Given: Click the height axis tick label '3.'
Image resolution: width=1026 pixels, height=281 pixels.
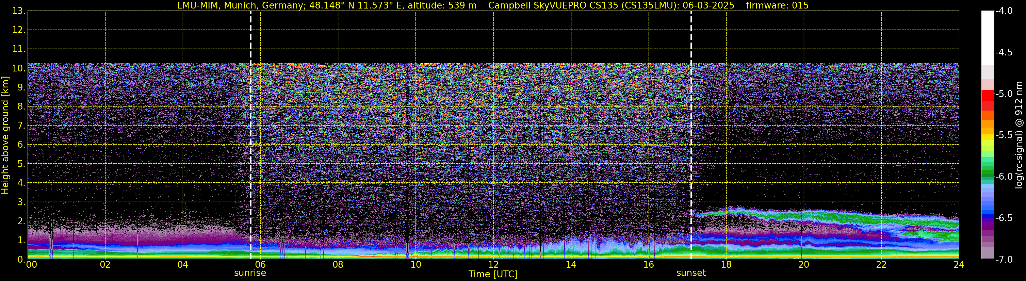Looking at the screenshot, I should tap(21, 202).
